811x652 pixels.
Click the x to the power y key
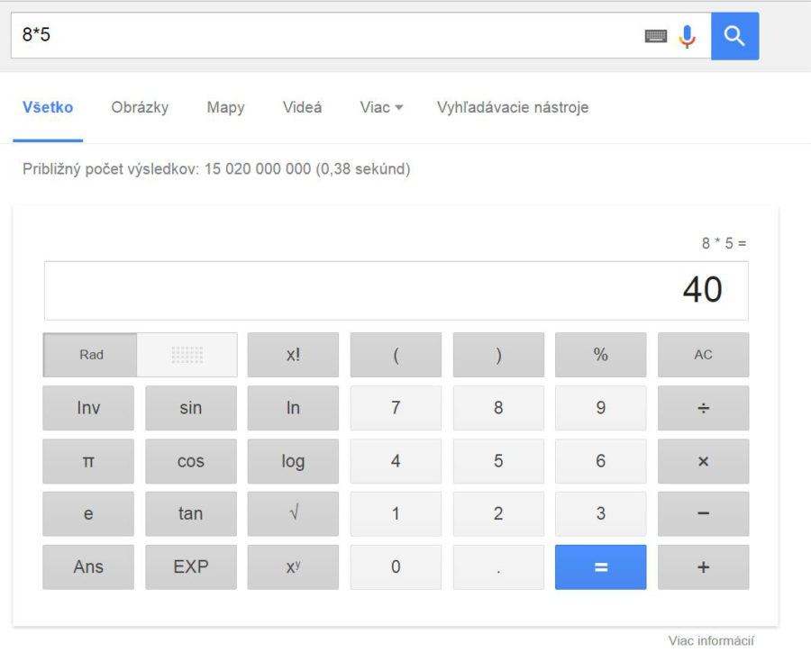click(293, 567)
